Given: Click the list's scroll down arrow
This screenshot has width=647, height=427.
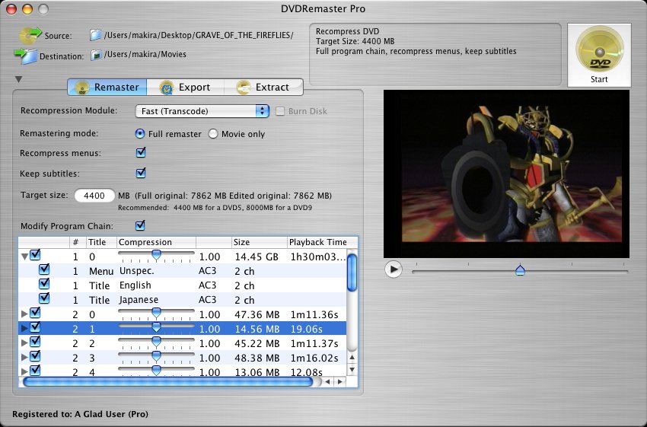Looking at the screenshot, I should click(352, 369).
